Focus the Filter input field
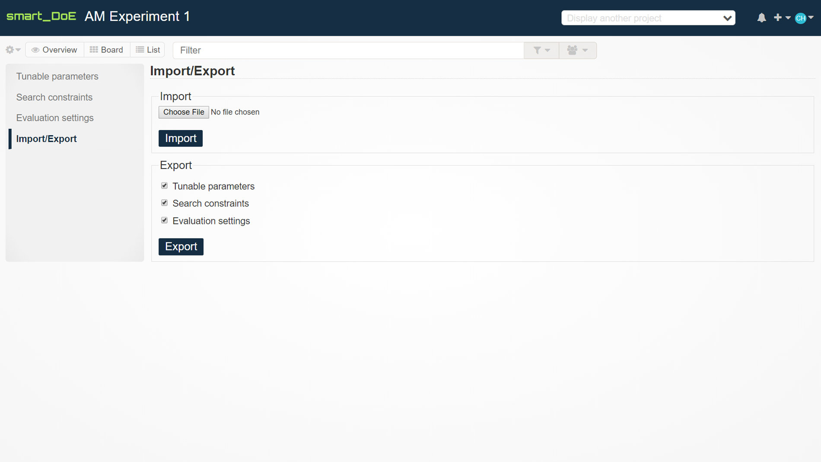821x462 pixels. click(348, 50)
